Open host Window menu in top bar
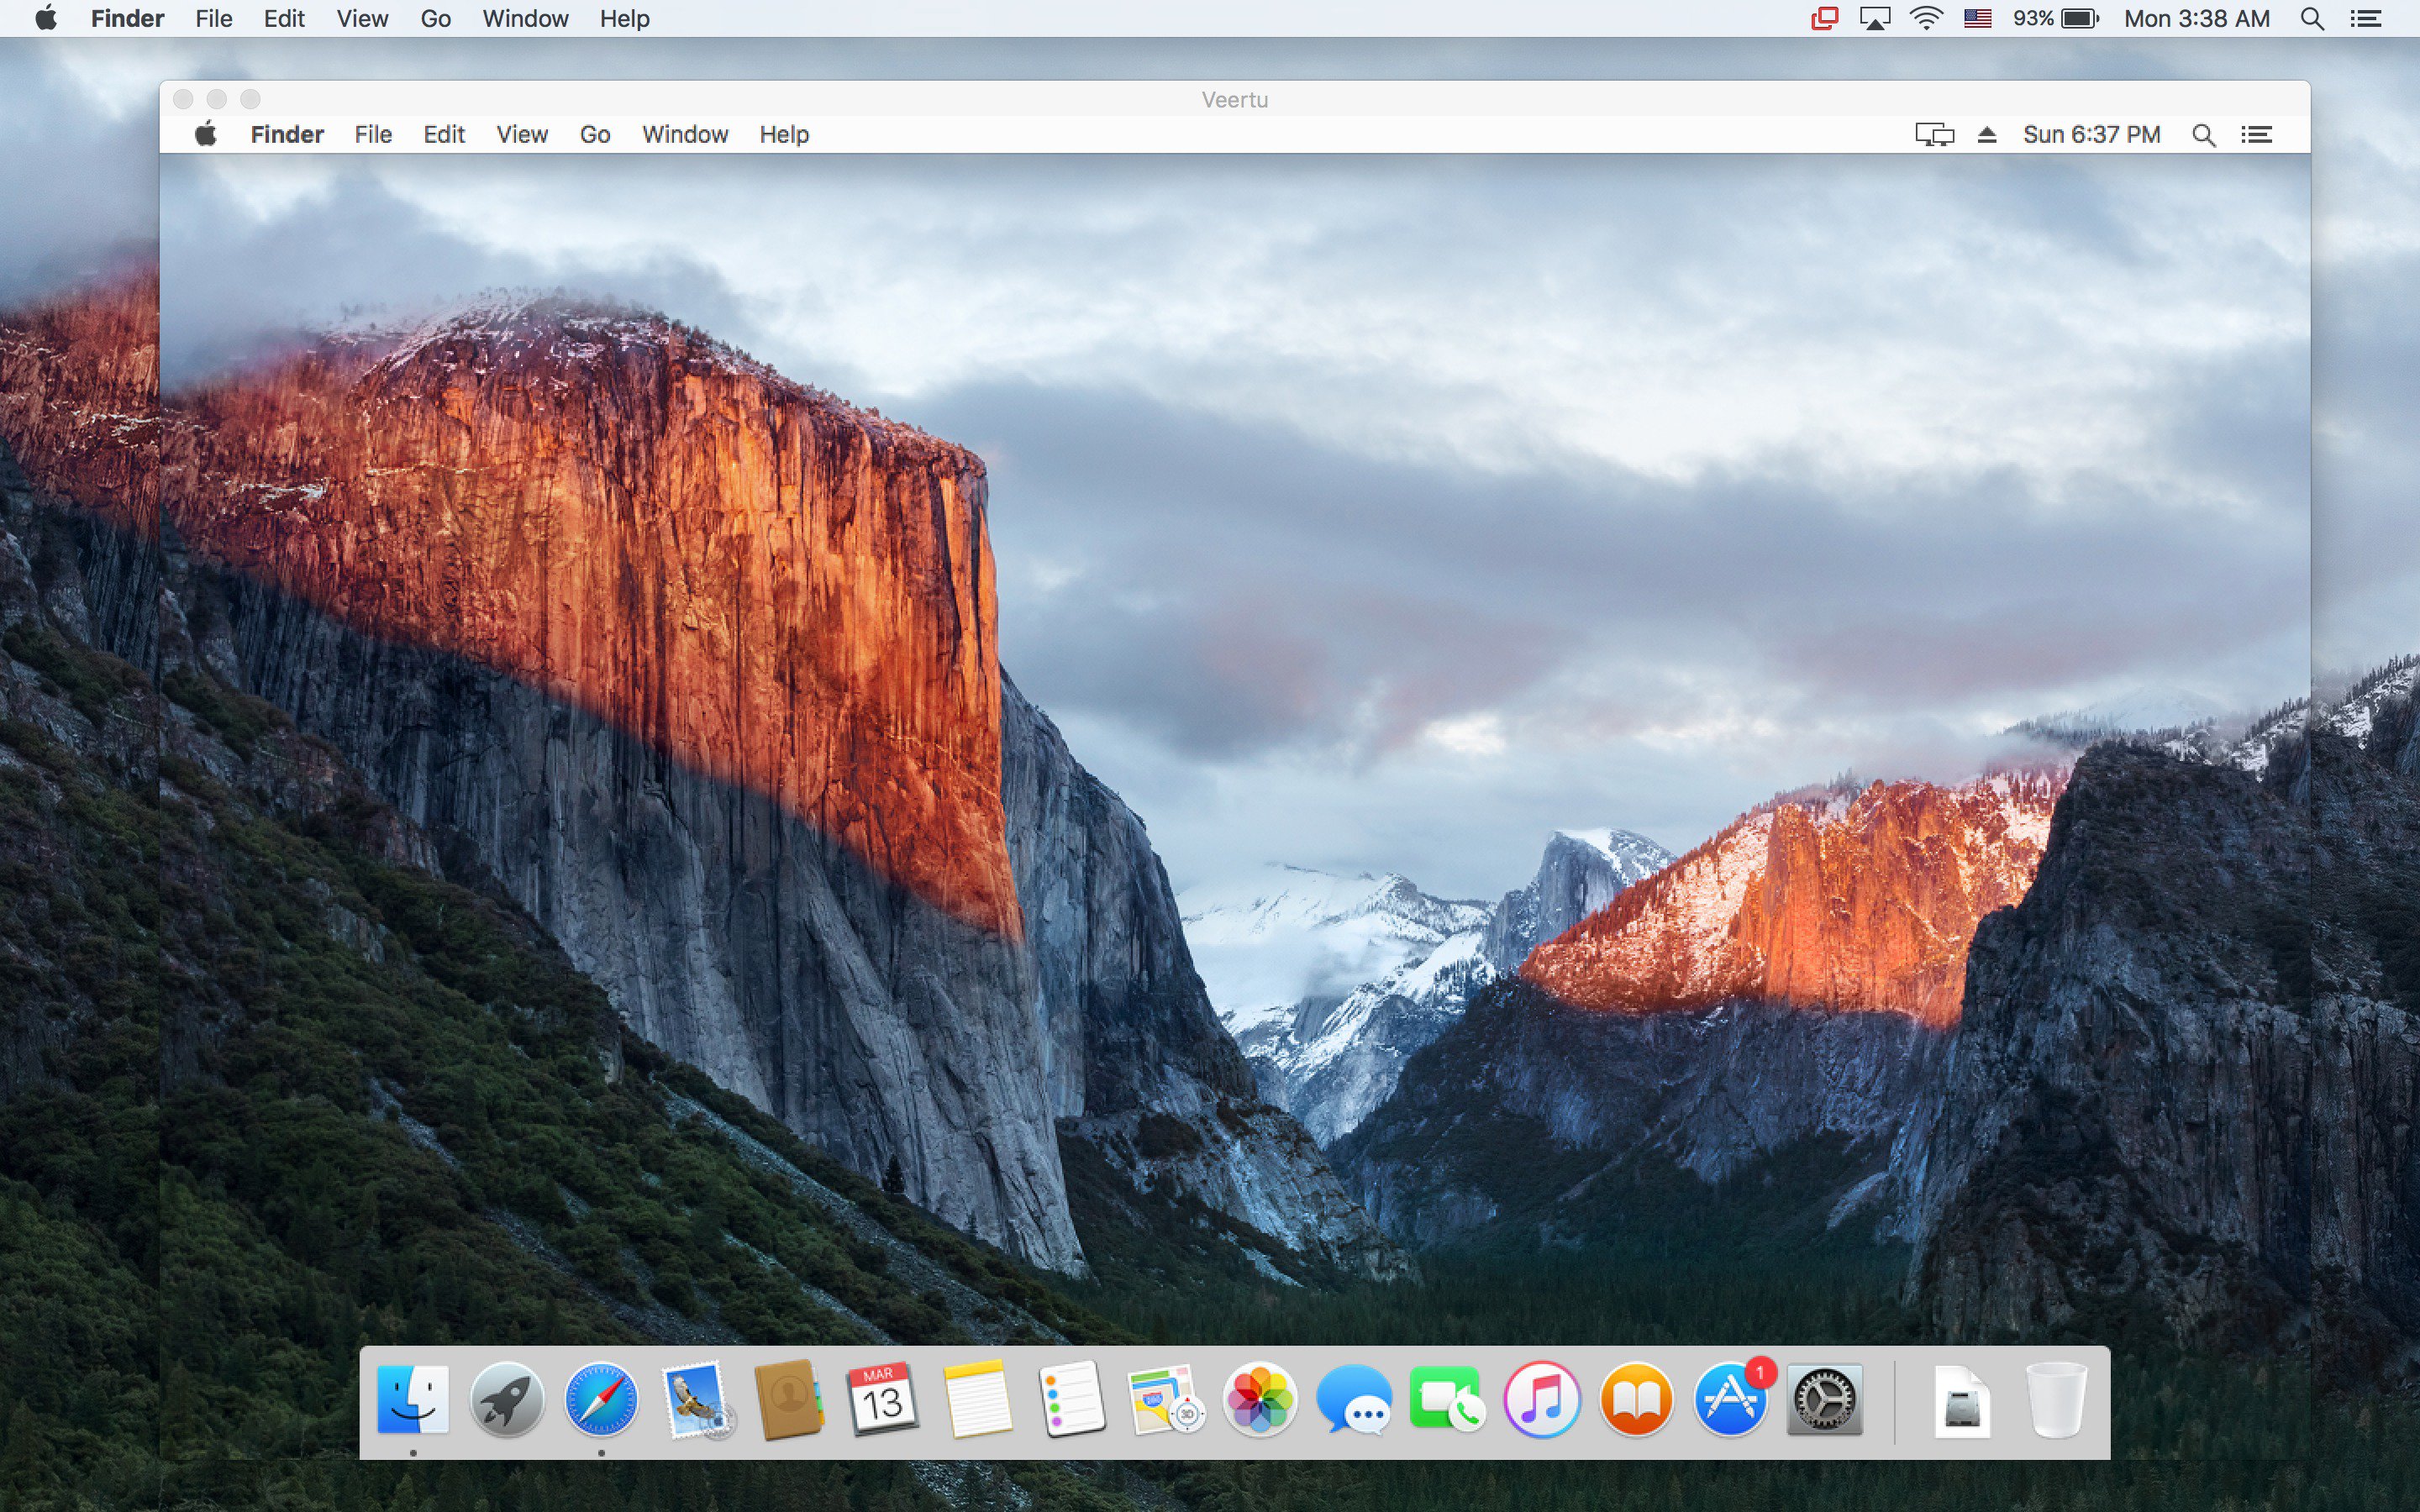The width and height of the screenshot is (2420, 1512). (x=525, y=19)
